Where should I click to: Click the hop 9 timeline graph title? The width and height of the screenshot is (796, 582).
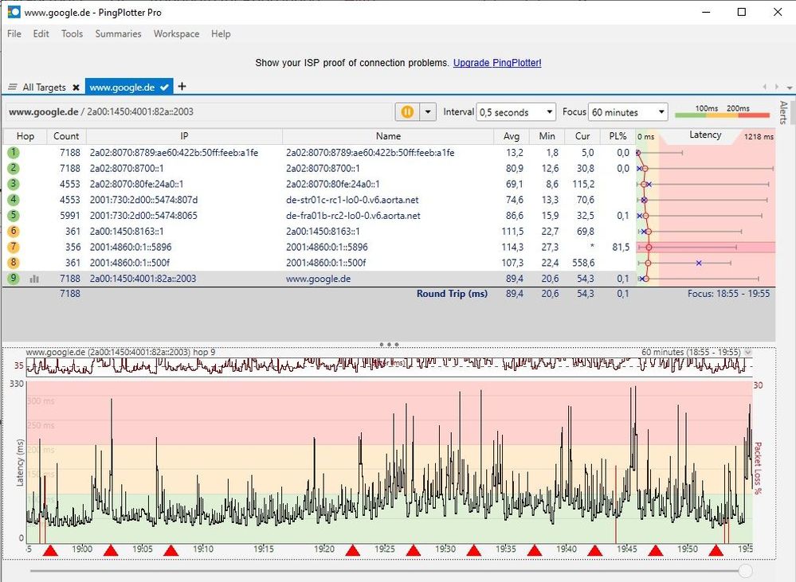click(x=120, y=352)
